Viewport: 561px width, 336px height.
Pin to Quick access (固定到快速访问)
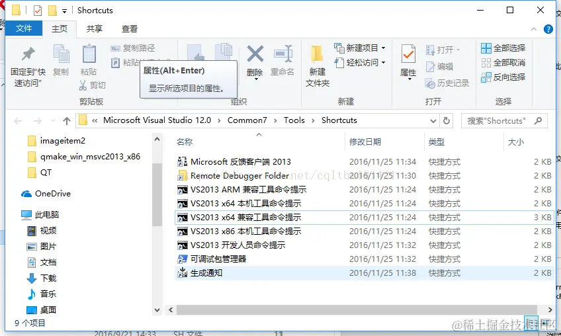(x=28, y=67)
